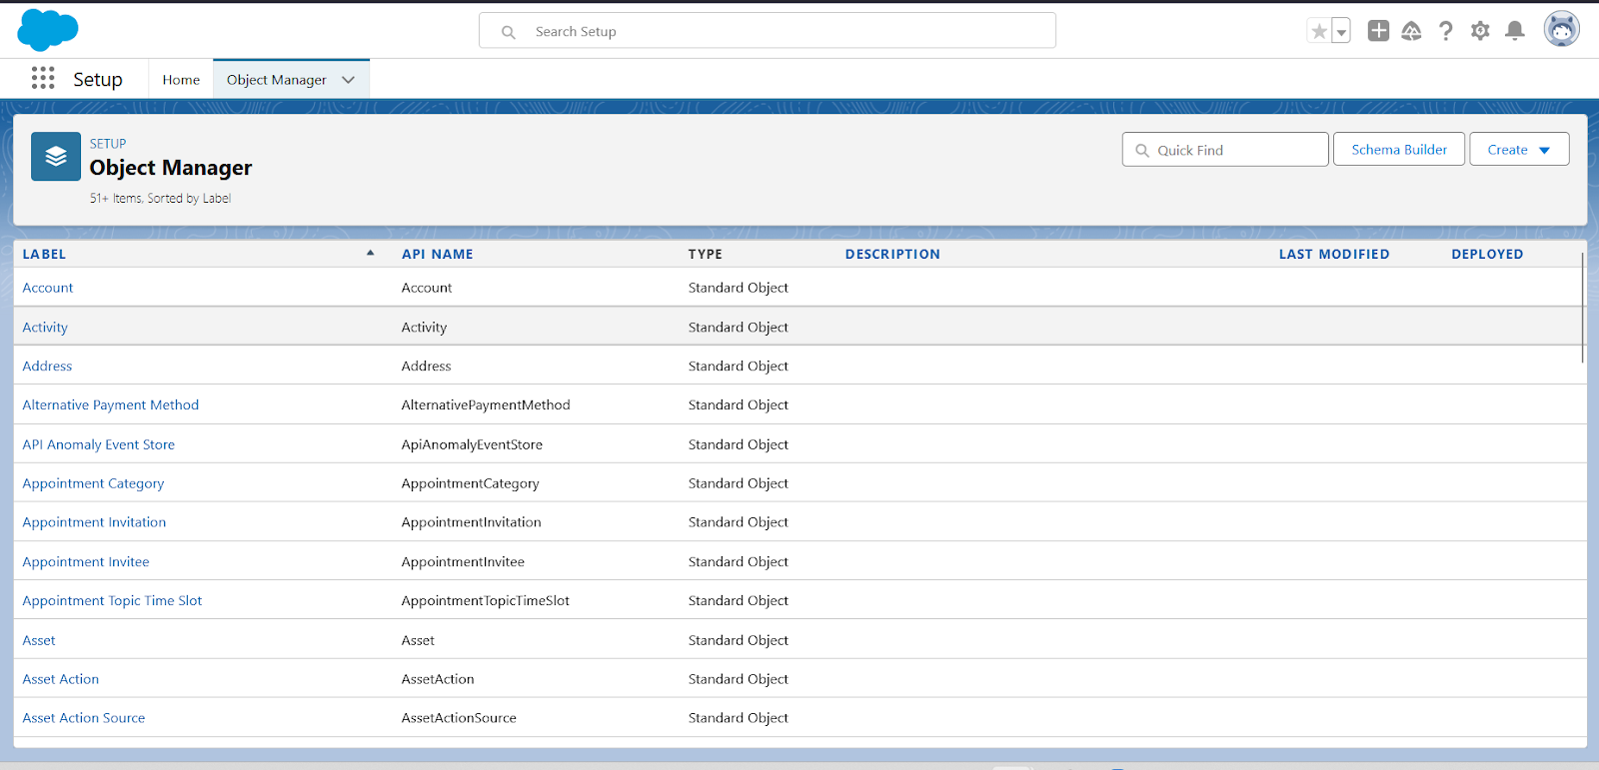Open Appointment Topic Time Slot object
Viewport: 1599px width, 770px height.
click(112, 601)
